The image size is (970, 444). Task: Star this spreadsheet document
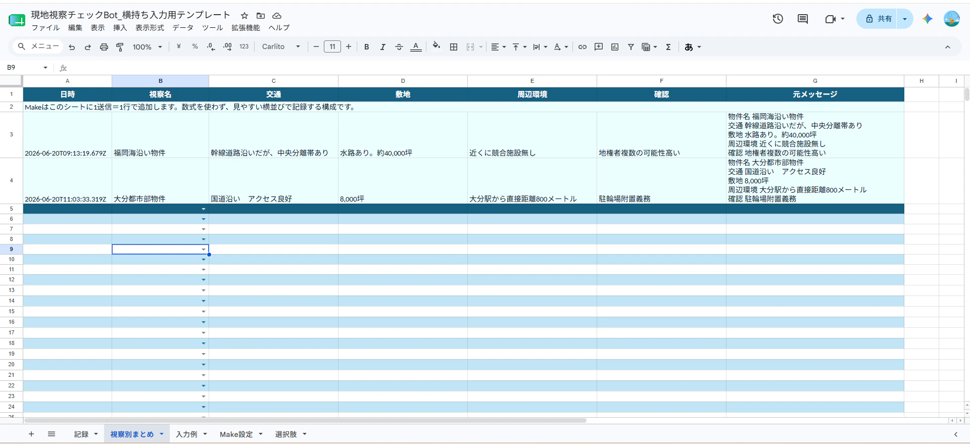[x=245, y=16]
